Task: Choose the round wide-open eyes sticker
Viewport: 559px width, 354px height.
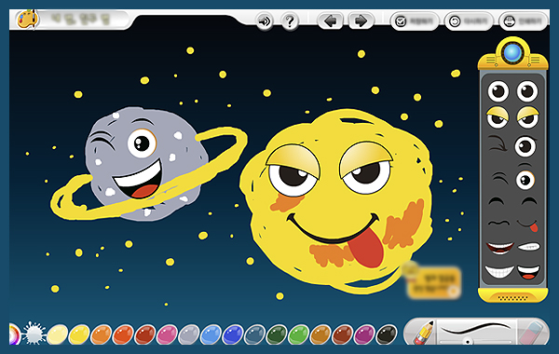Action: (x=512, y=91)
